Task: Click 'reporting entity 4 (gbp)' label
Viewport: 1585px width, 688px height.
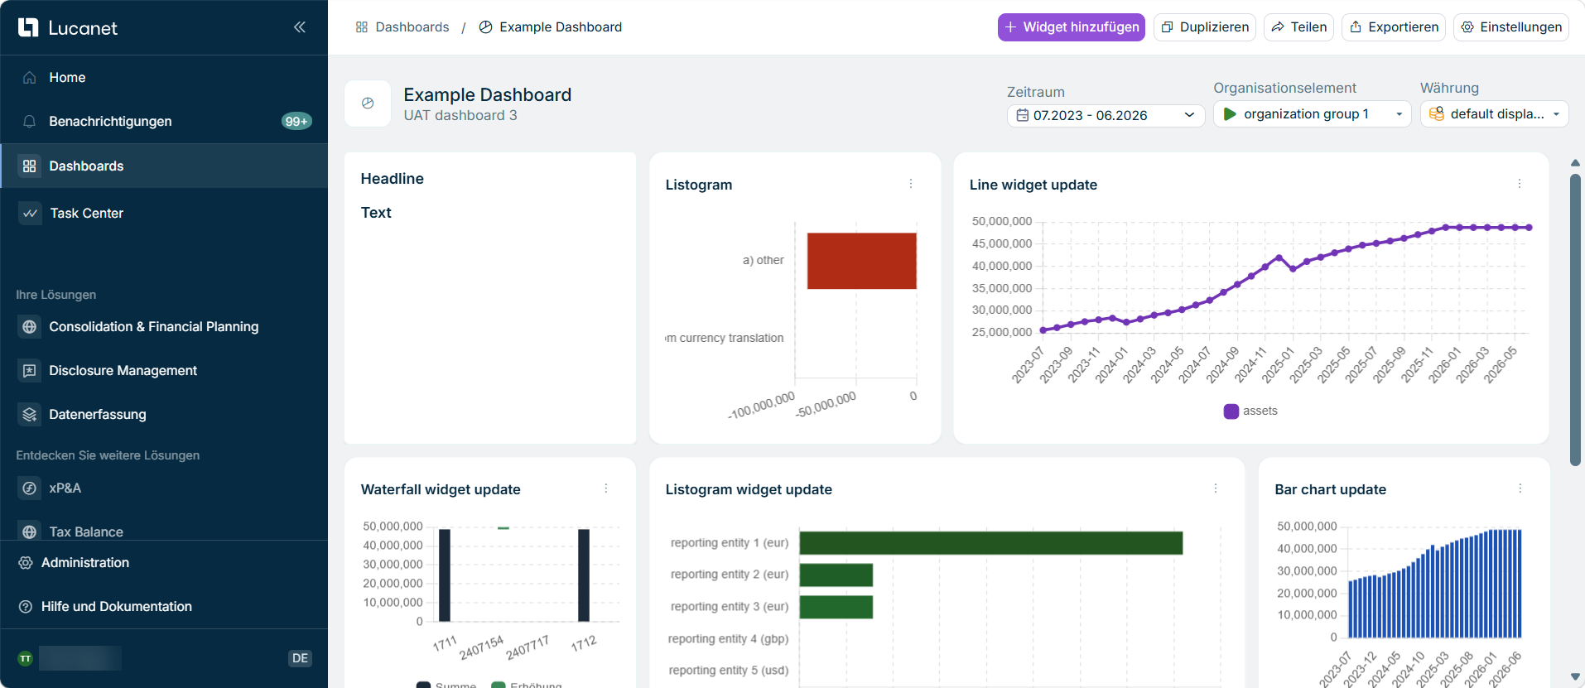Action: [728, 638]
